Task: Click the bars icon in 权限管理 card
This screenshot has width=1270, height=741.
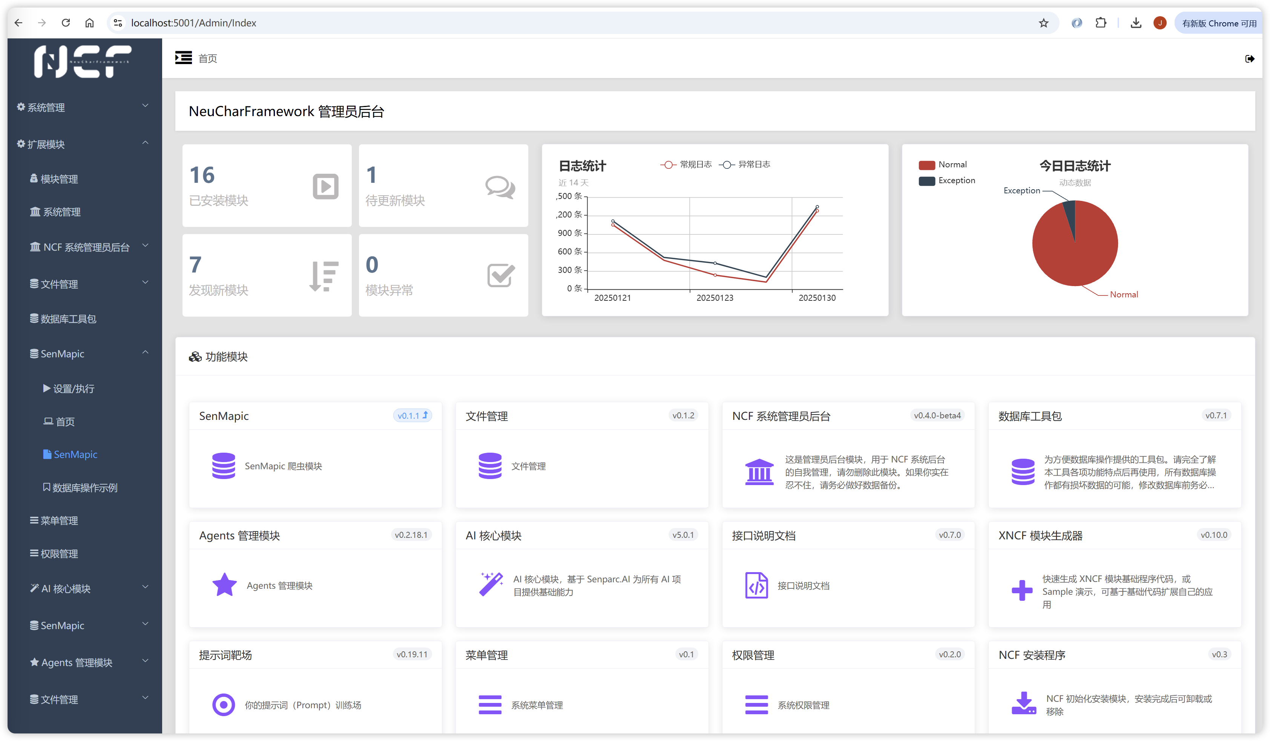Action: click(756, 705)
